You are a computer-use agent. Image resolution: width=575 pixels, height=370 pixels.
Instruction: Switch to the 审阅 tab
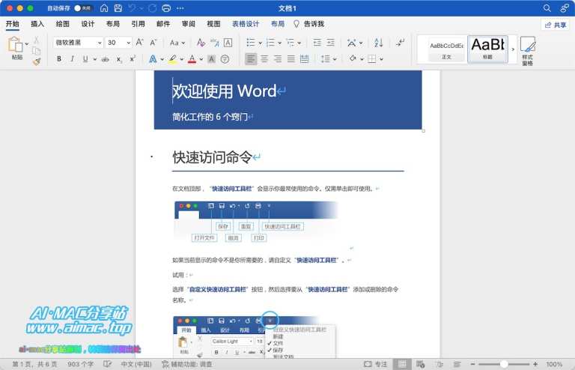[189, 24]
